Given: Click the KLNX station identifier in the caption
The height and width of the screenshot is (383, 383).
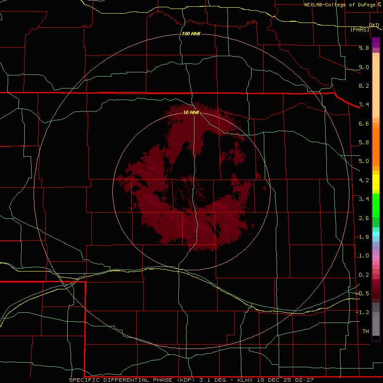Looking at the screenshot, I should (245, 380).
